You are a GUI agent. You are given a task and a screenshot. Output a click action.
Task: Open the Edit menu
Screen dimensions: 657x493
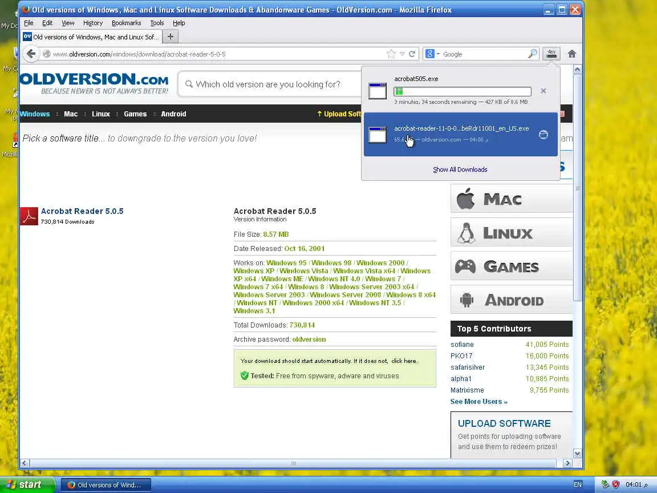pos(47,23)
